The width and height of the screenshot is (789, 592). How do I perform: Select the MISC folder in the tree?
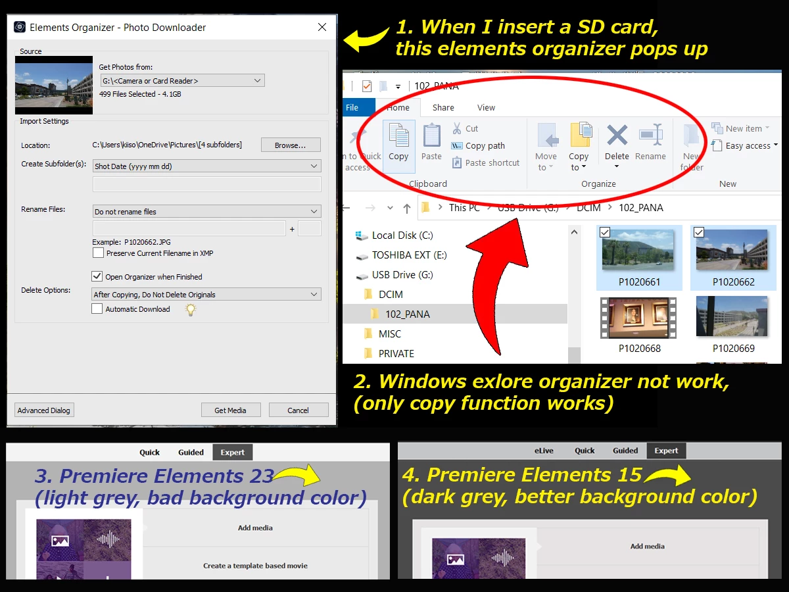[x=389, y=334]
